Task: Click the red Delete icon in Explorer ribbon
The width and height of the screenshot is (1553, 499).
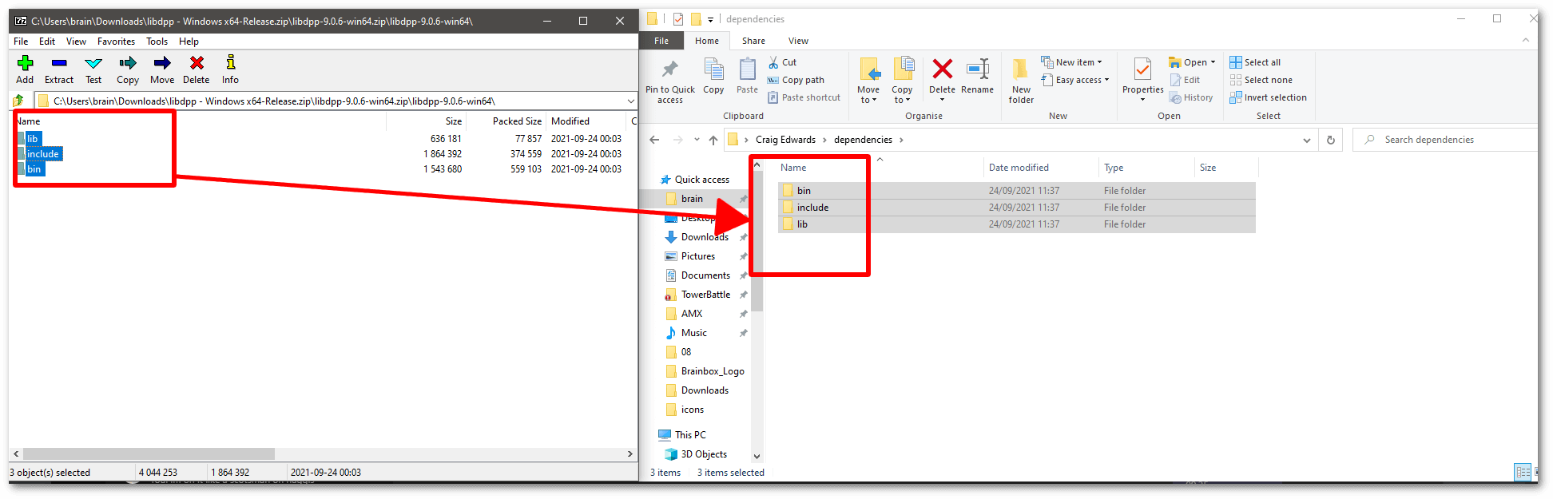Action: pyautogui.click(x=942, y=70)
